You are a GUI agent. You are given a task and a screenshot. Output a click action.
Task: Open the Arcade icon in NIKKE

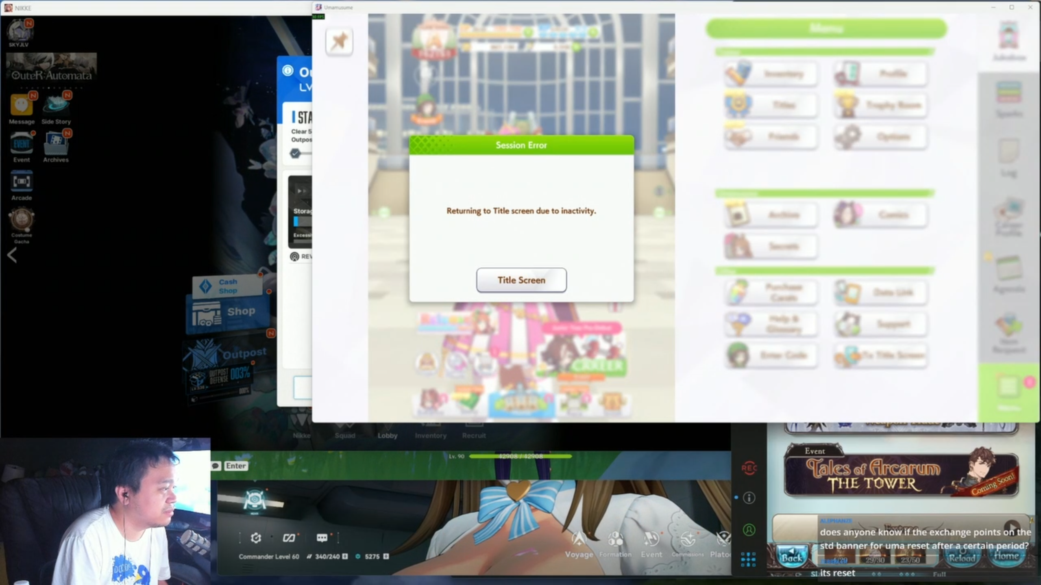pyautogui.click(x=22, y=186)
